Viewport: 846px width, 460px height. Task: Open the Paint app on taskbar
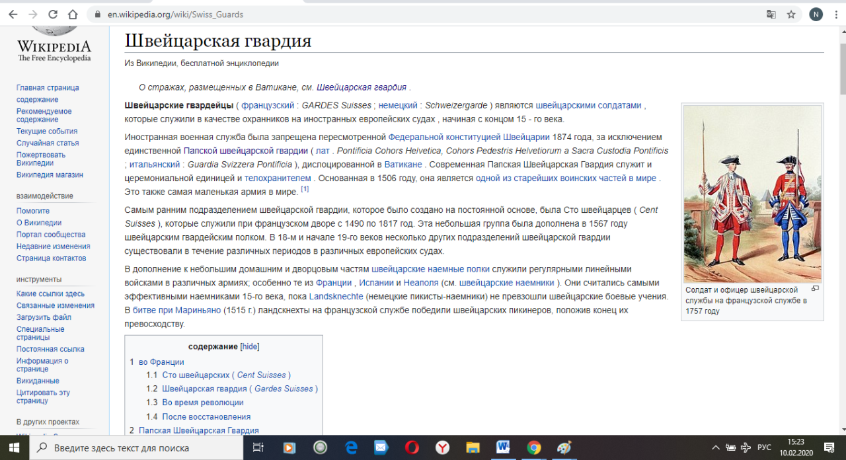tap(564, 447)
